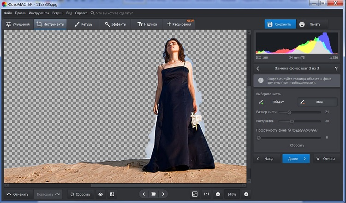Screen dimensions: 346x203
Task: Zoom out with the minus icon
Action: coord(218,194)
